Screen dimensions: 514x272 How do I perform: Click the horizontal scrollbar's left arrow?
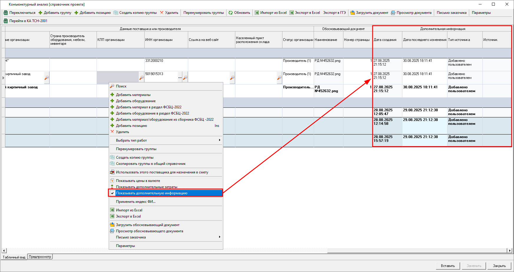pos(4,251)
